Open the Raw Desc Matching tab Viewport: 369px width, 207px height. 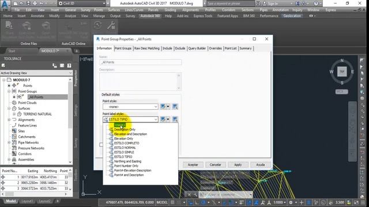pos(147,48)
